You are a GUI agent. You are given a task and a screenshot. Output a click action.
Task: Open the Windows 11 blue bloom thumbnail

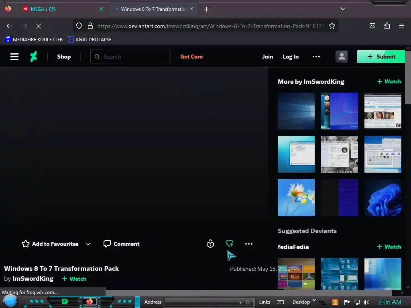pos(383,197)
